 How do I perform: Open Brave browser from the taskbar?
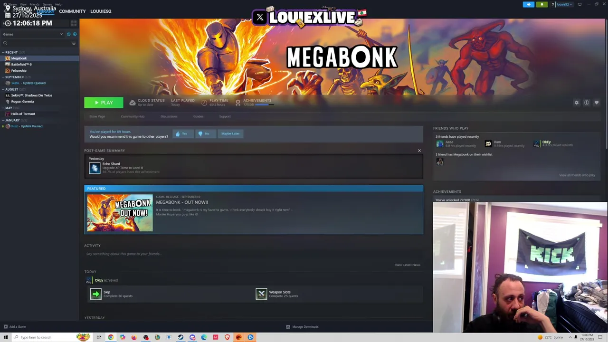pos(227,337)
